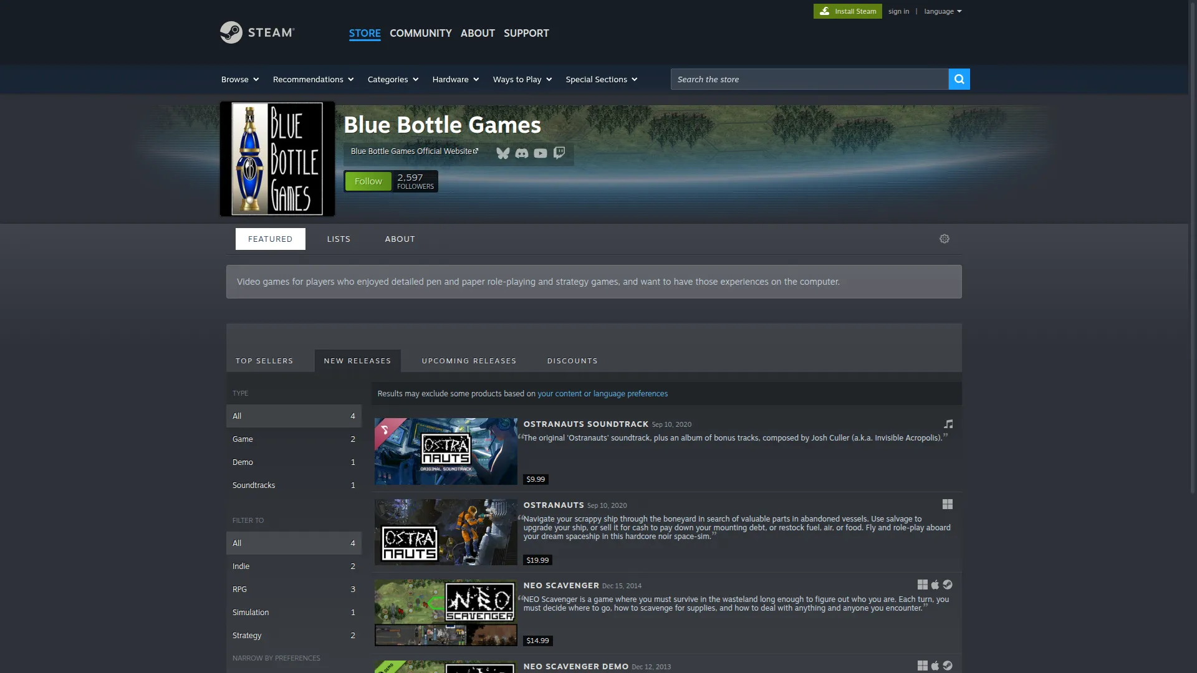Open Blue Bottle Games Official Website link
This screenshot has width=1197, height=673.
(x=415, y=151)
